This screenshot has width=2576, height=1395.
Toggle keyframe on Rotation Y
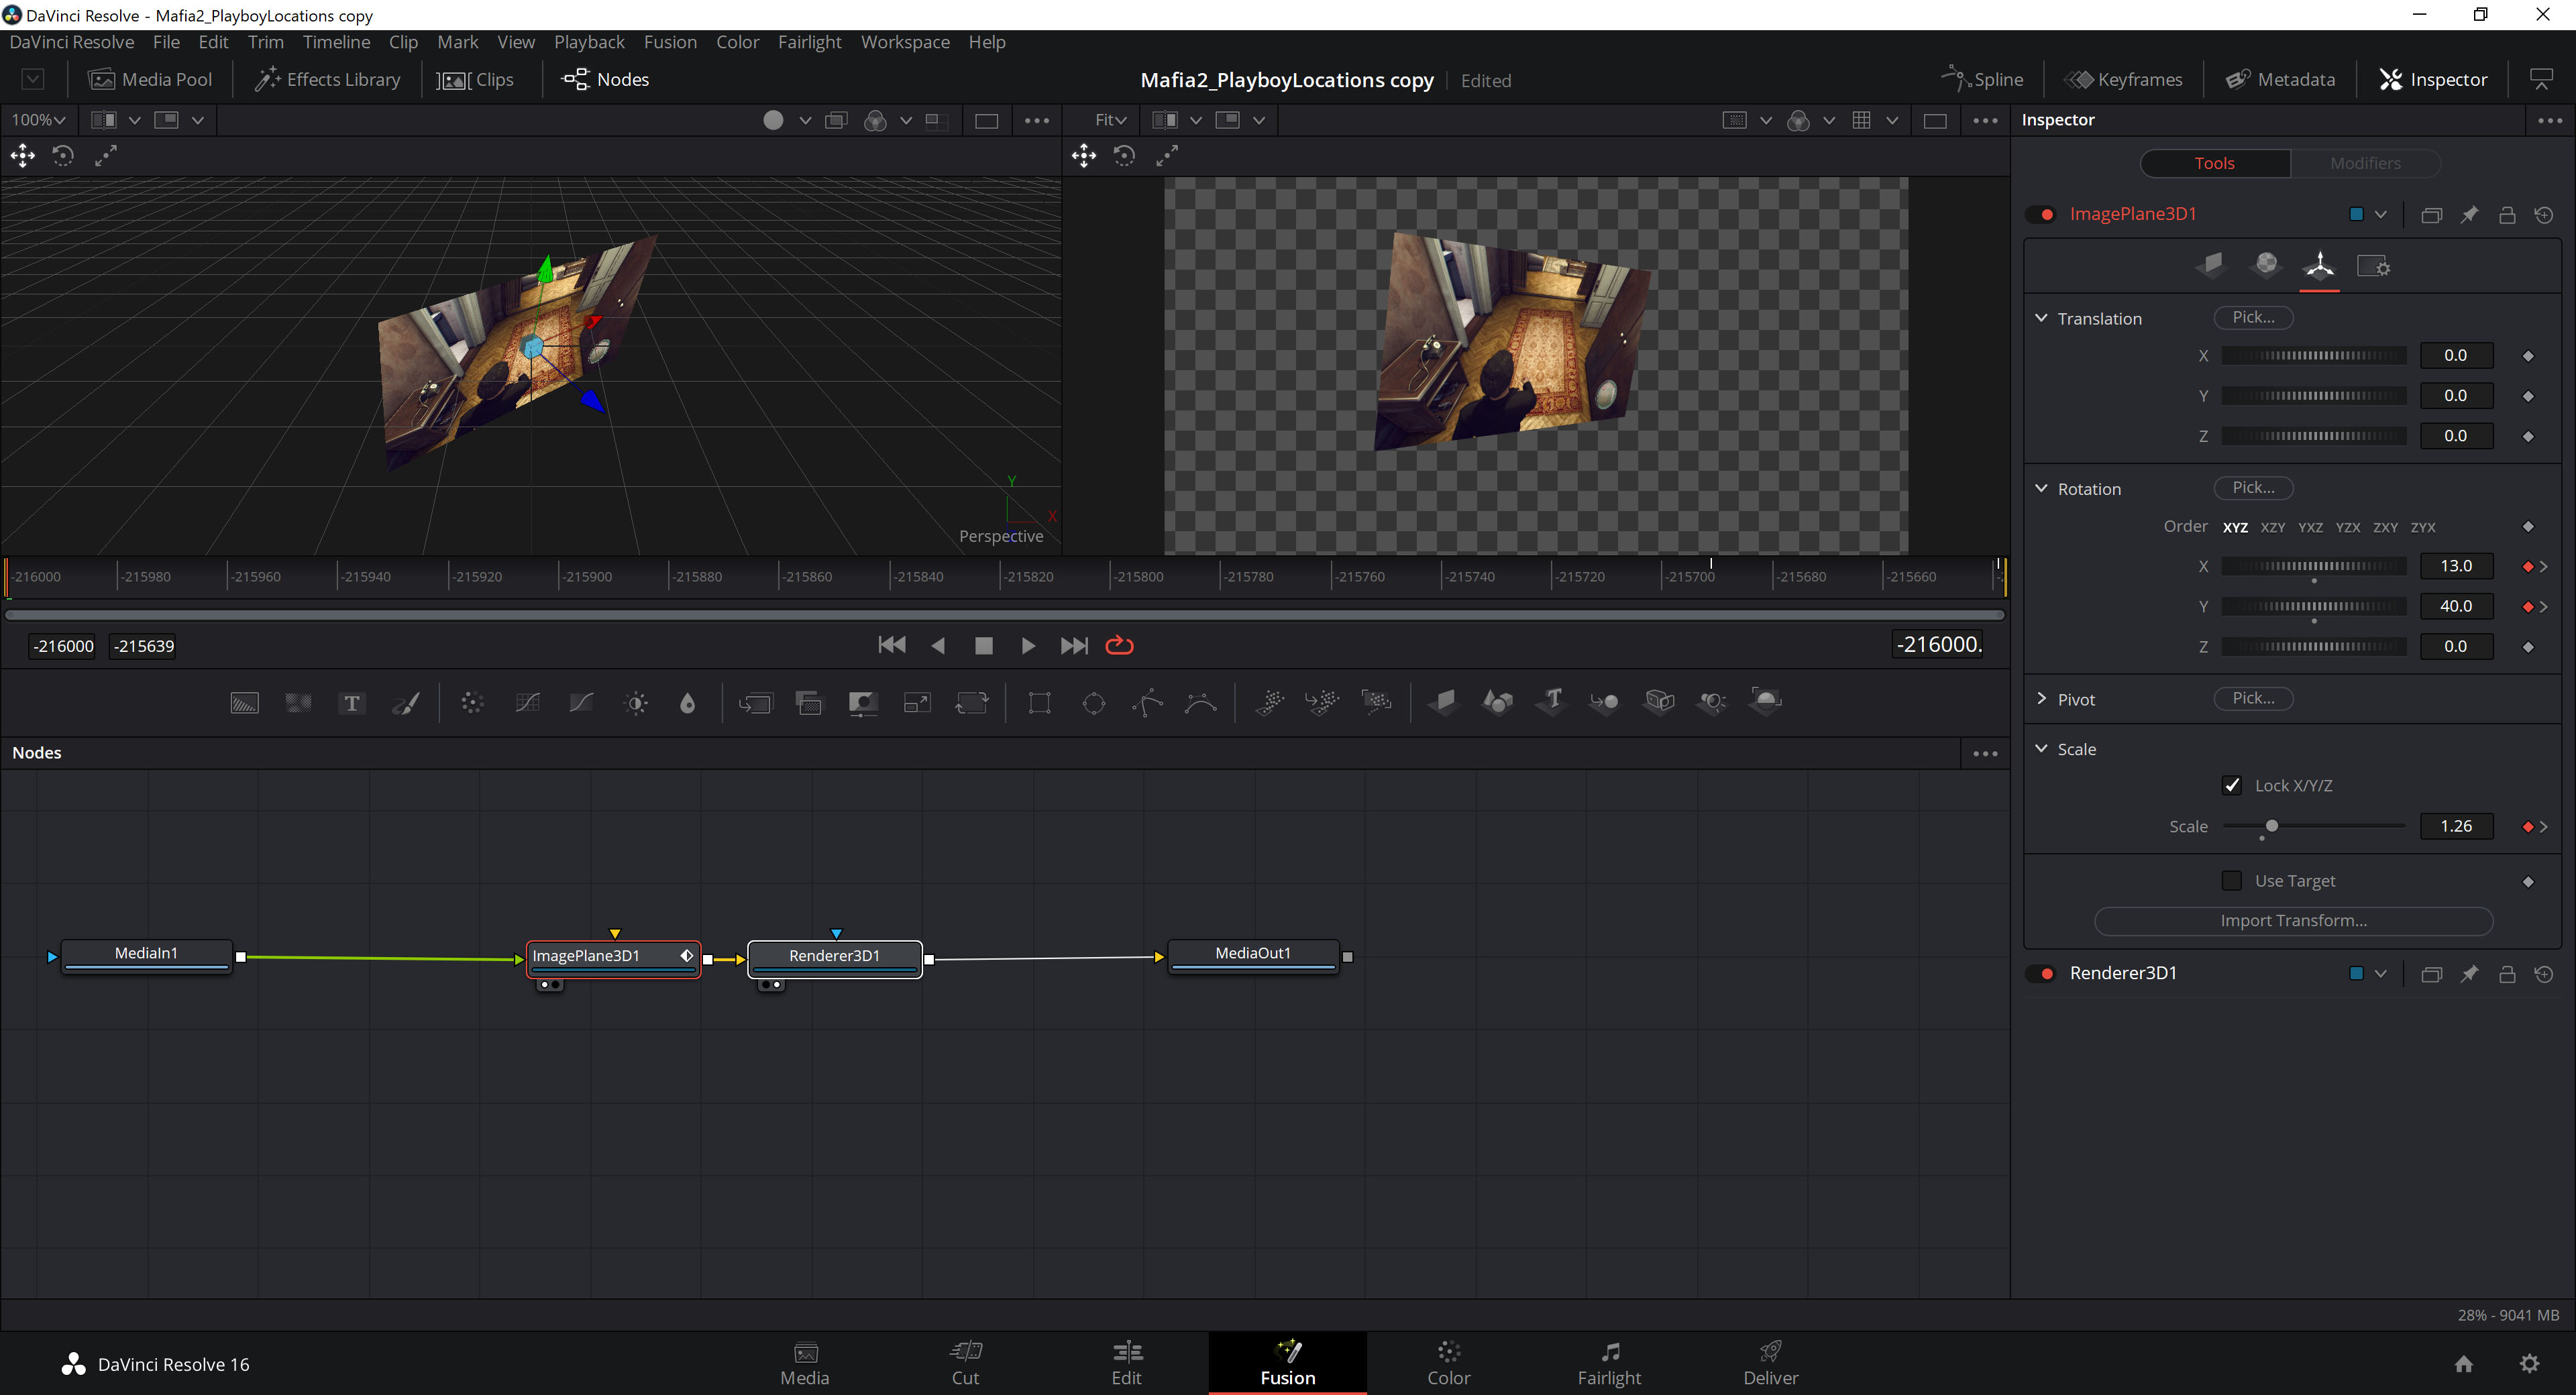(2528, 607)
